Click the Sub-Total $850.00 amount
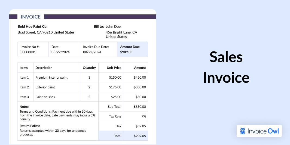 [140, 107]
